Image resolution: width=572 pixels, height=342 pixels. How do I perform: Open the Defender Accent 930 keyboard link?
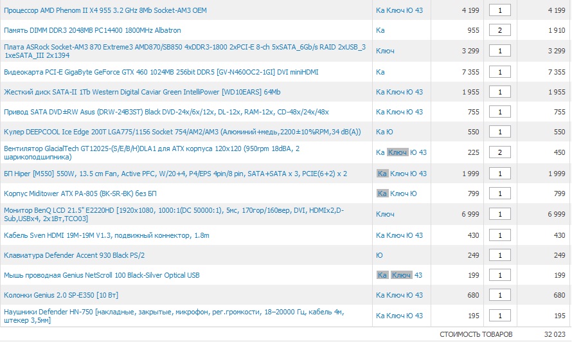coord(74,255)
